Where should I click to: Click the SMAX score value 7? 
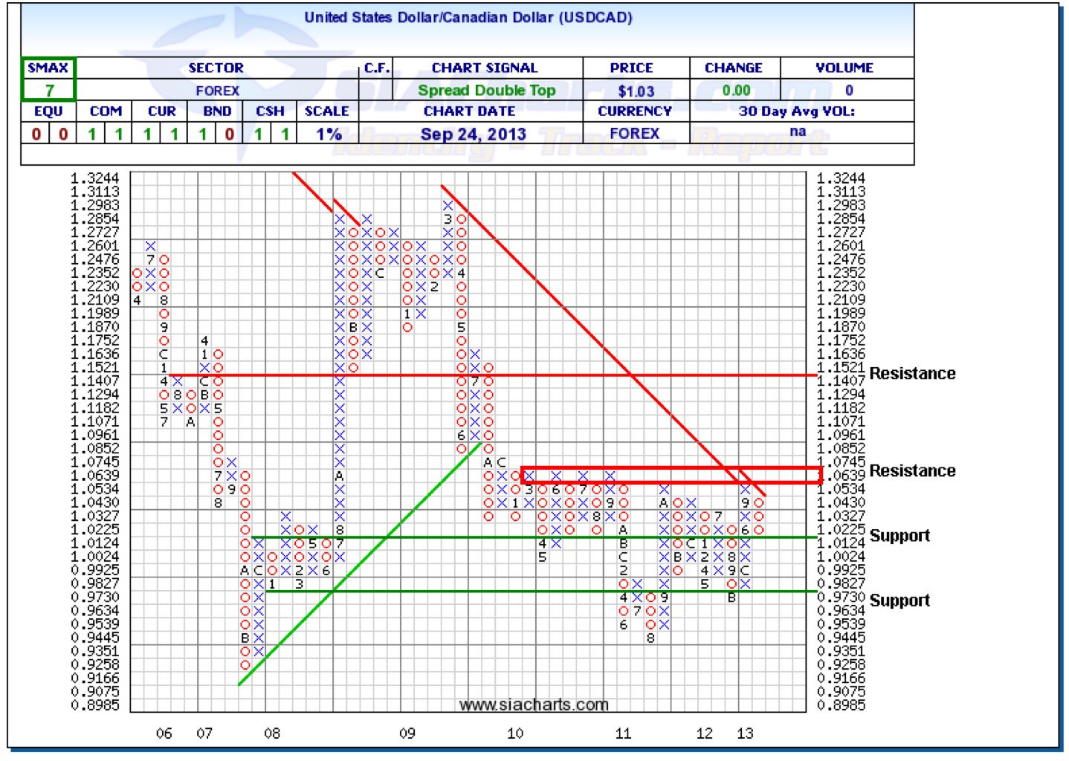[49, 91]
